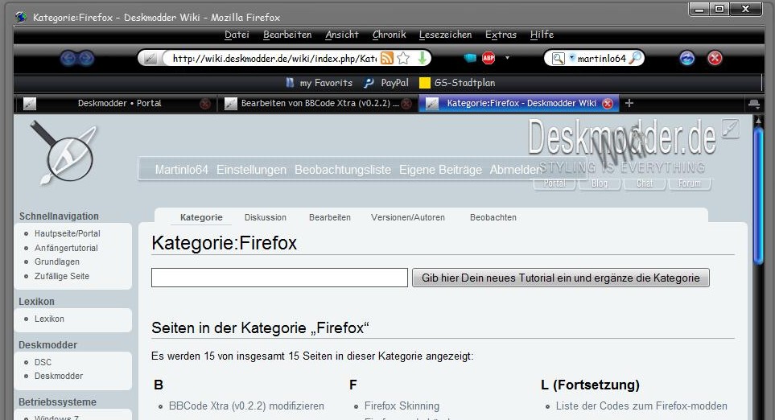Screen dimensions: 775x420
Task: Click the Chat button under the header
Action: 645,183
